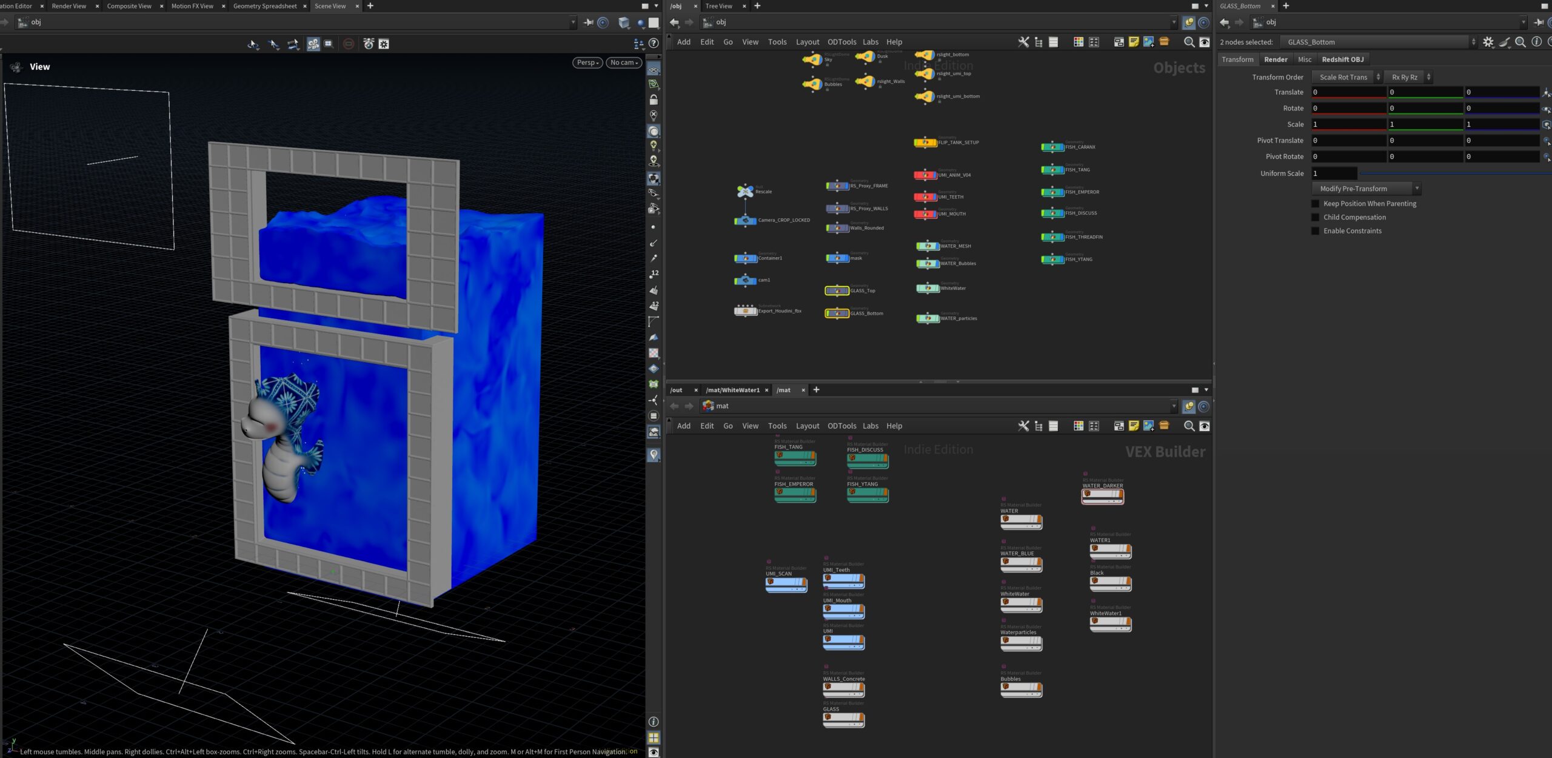Open the Persp viewport dropdown
This screenshot has height=758, width=1552.
click(587, 62)
